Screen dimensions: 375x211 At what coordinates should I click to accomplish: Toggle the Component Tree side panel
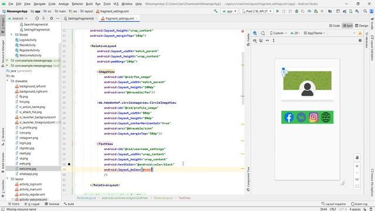[248, 179]
